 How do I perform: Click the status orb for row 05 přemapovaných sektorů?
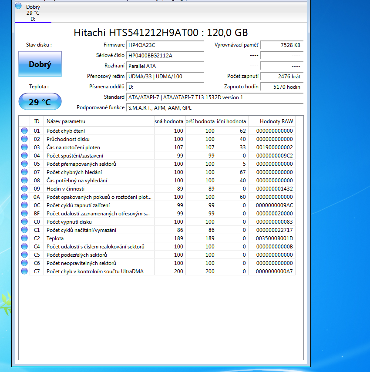pyautogui.click(x=24, y=164)
